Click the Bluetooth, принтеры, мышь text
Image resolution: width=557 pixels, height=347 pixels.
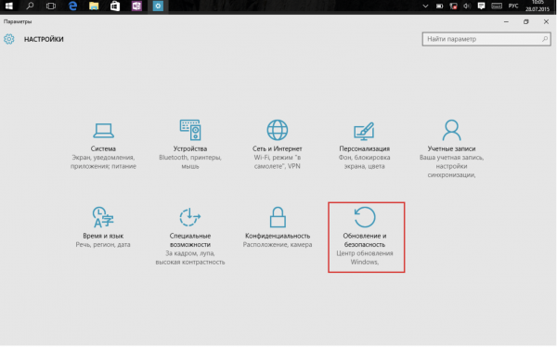coord(190,161)
